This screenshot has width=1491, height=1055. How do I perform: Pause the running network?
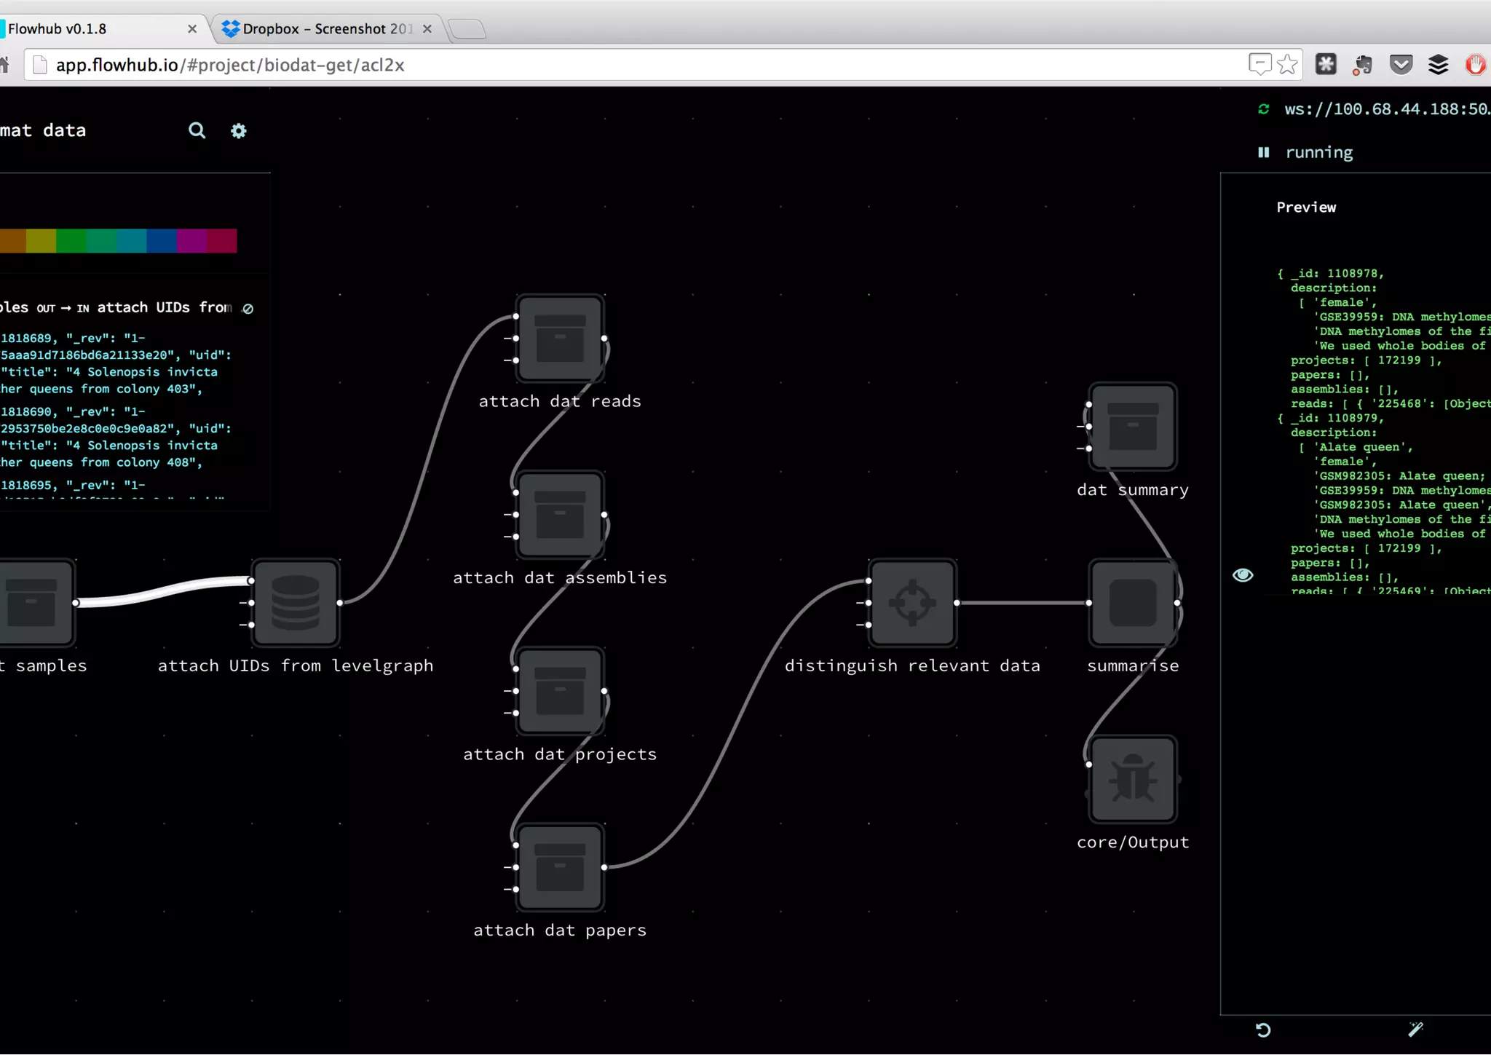(1264, 152)
